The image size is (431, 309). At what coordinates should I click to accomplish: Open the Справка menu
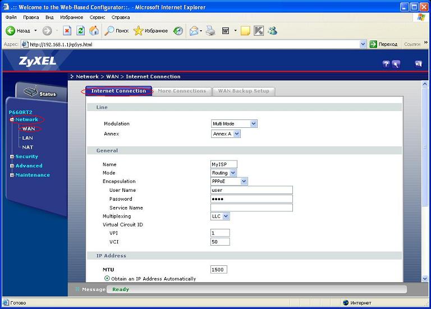click(x=121, y=17)
